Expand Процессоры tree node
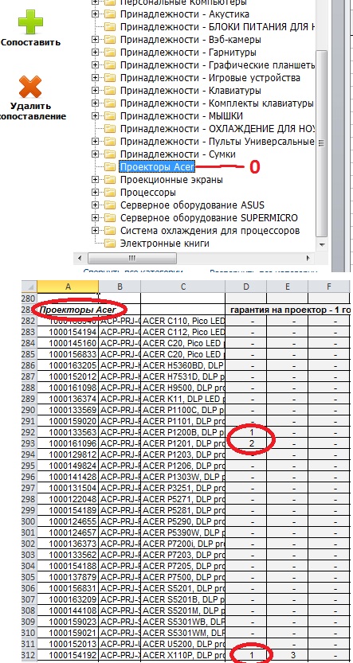This screenshot has width=353, height=663. (96, 193)
